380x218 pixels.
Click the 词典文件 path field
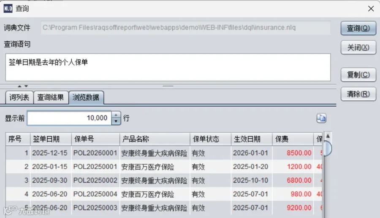point(185,27)
